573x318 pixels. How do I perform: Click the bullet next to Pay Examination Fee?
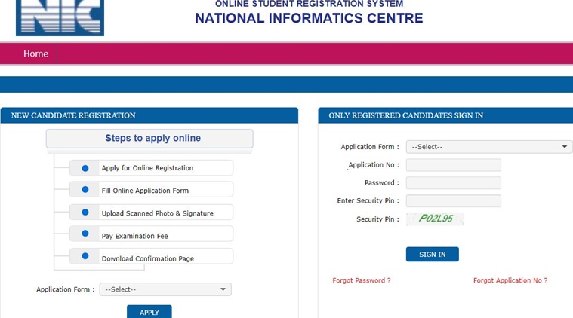pyautogui.click(x=85, y=236)
